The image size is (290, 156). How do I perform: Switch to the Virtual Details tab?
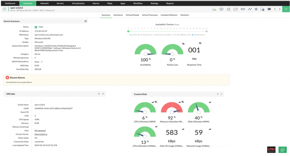pos(133,15)
